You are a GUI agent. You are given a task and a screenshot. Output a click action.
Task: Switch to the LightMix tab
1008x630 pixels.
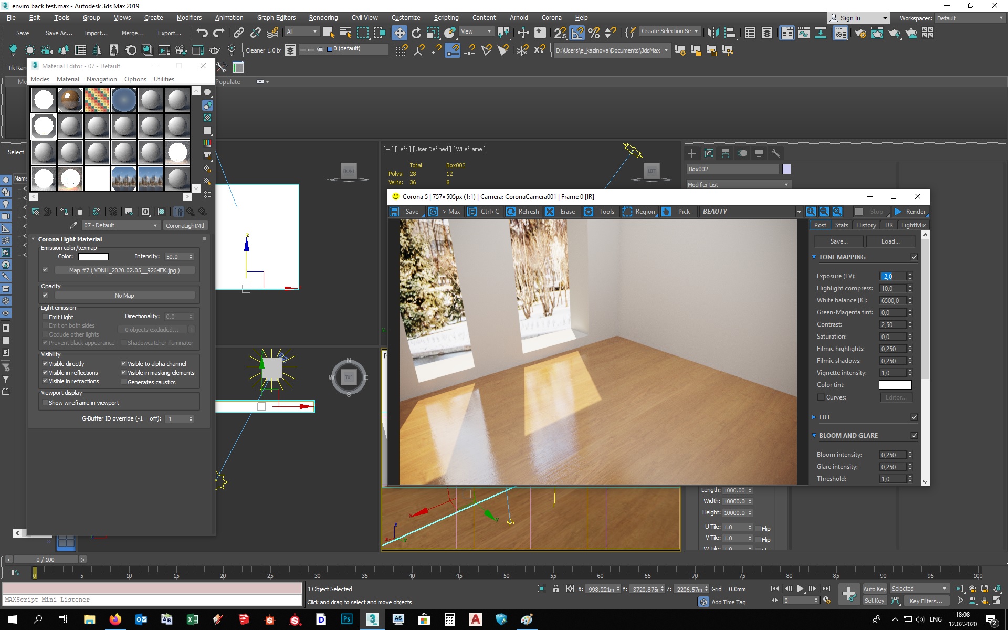[913, 225]
